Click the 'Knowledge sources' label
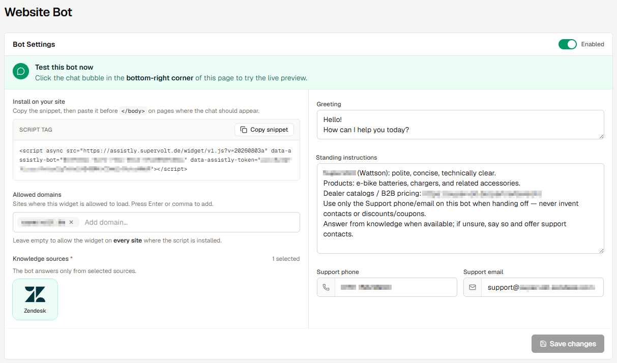The height and width of the screenshot is (363, 617). (x=43, y=259)
